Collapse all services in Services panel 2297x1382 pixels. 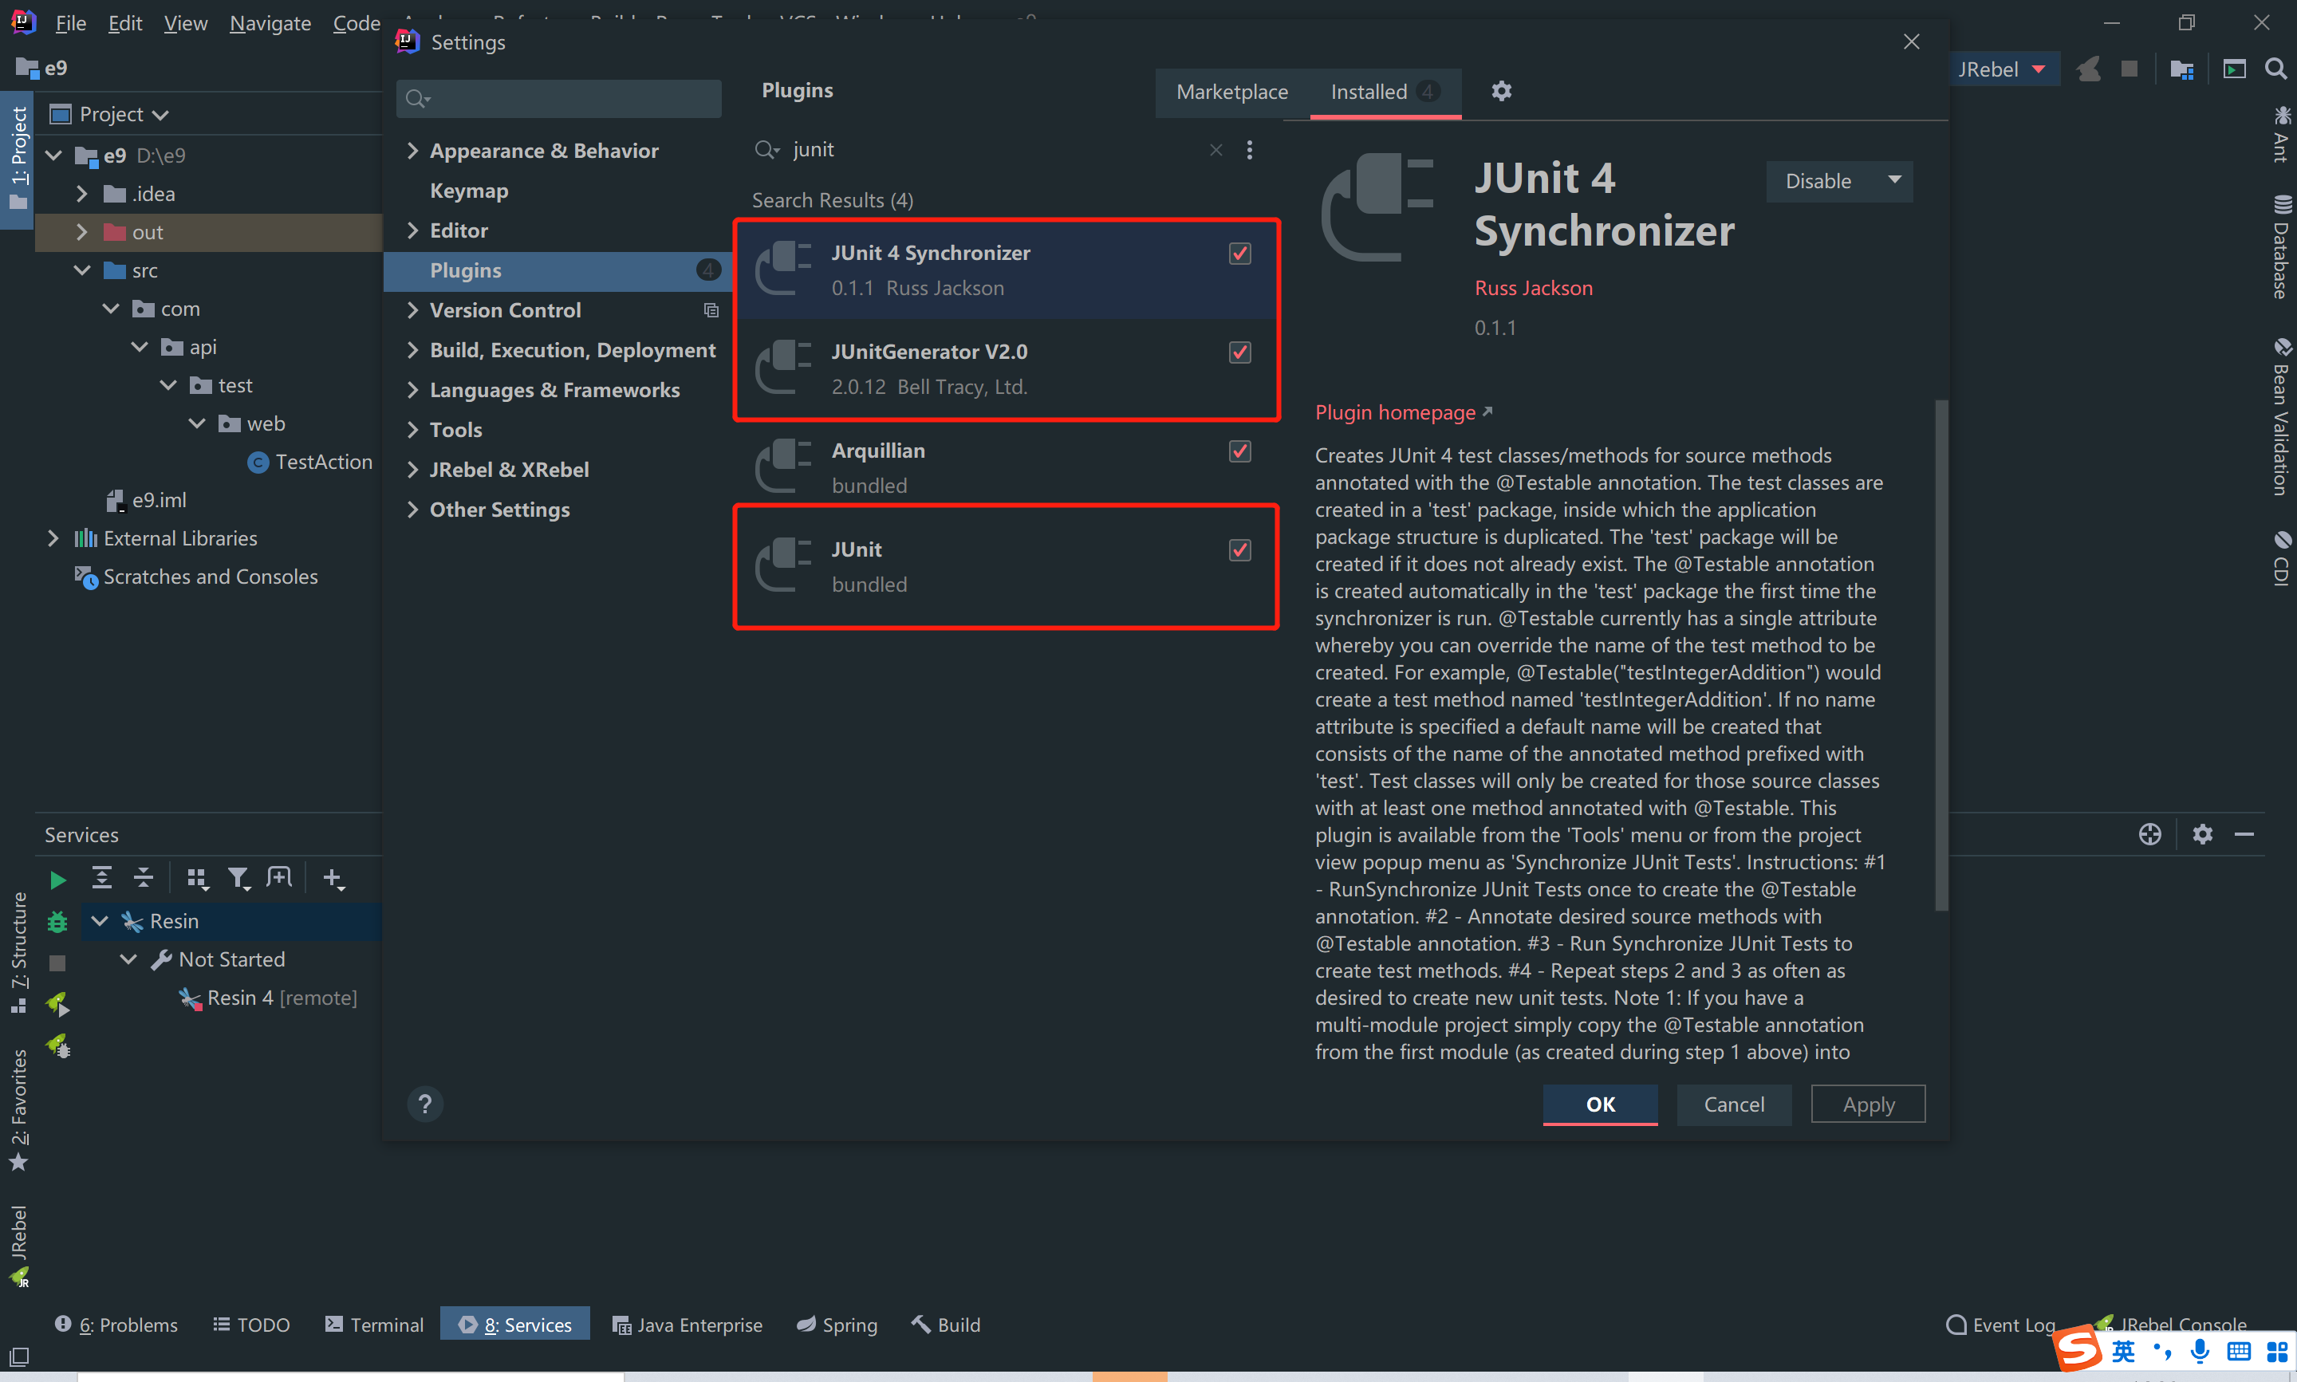coord(144,877)
